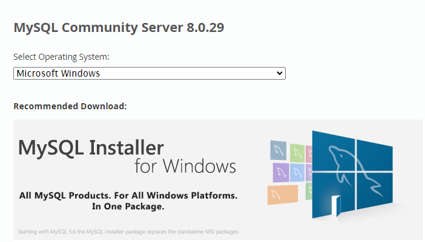Click the gray-blue dolphin tile

(x=278, y=150)
